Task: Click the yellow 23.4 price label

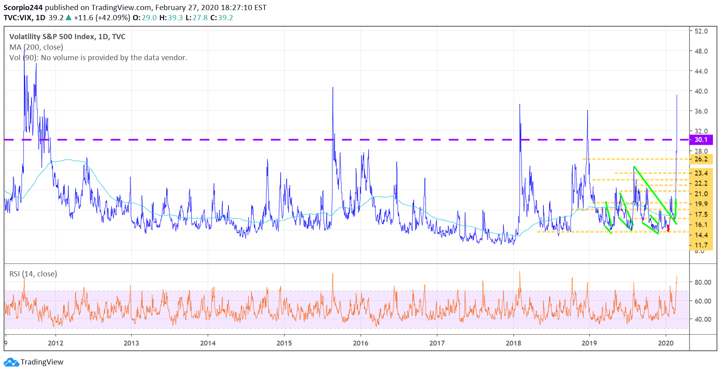Action: [x=701, y=173]
